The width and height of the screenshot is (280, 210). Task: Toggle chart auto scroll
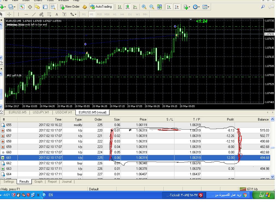(x=169, y=7)
